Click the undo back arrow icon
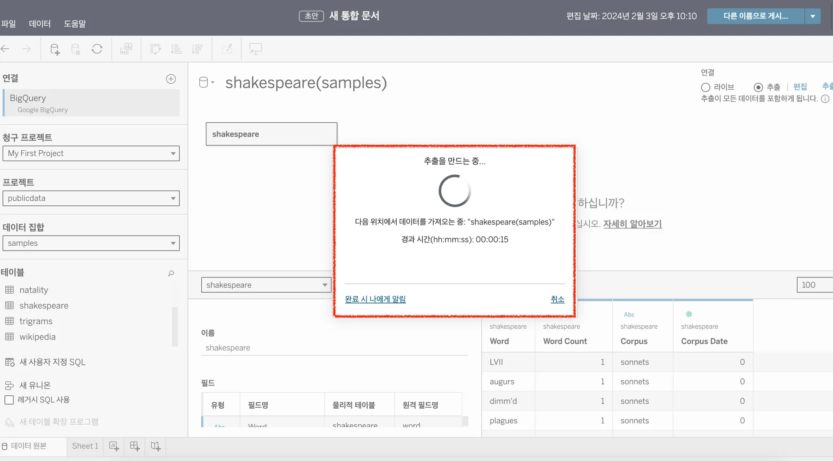The height and width of the screenshot is (461, 833). 5,49
